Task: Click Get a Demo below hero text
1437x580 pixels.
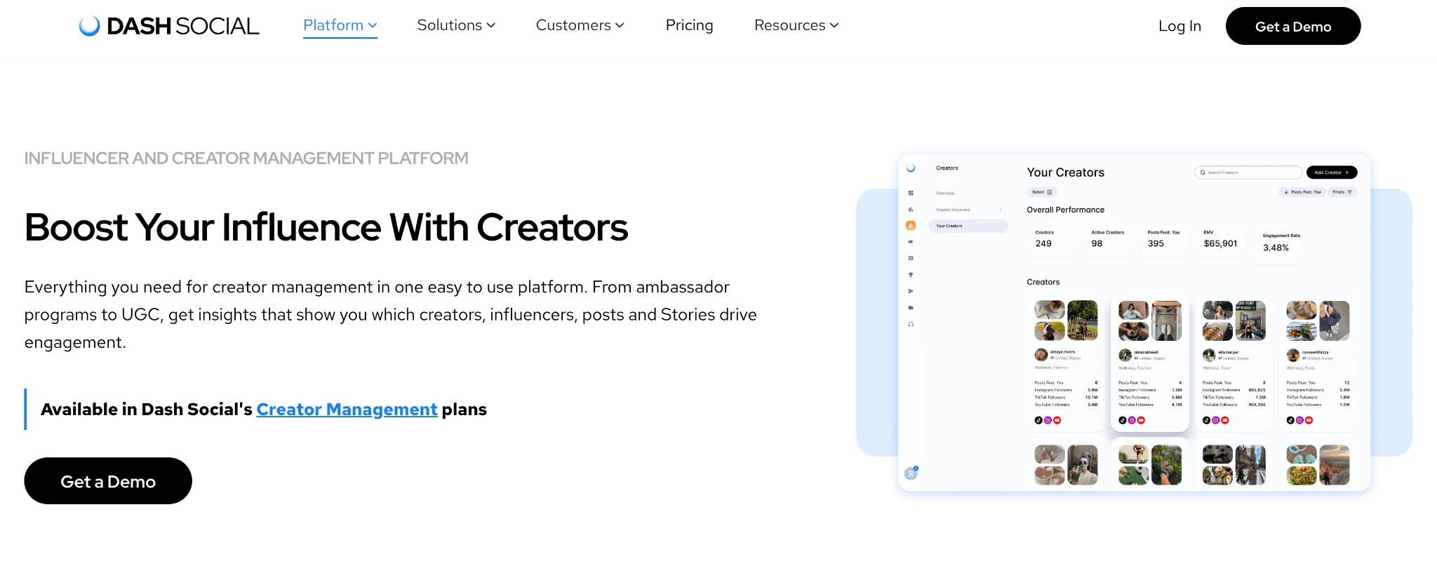Action: click(108, 481)
